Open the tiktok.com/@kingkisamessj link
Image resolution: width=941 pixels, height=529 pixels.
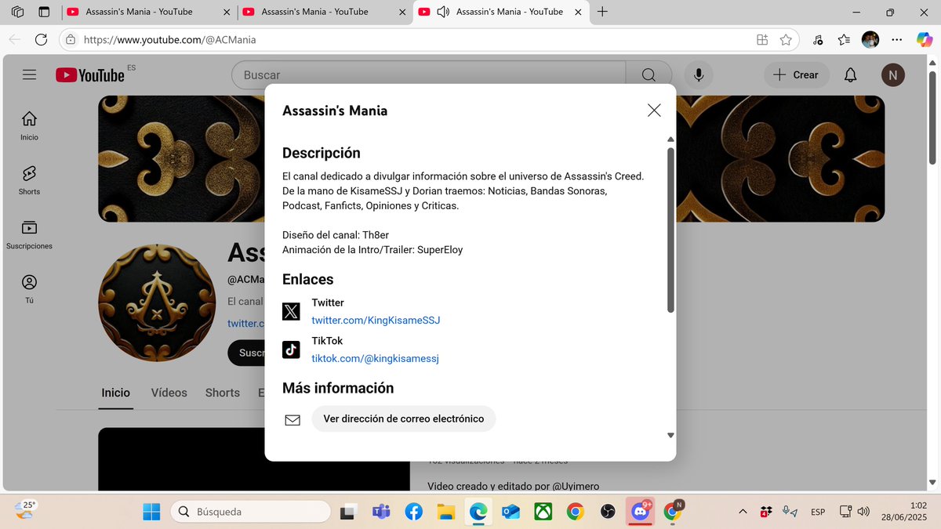pyautogui.click(x=375, y=359)
